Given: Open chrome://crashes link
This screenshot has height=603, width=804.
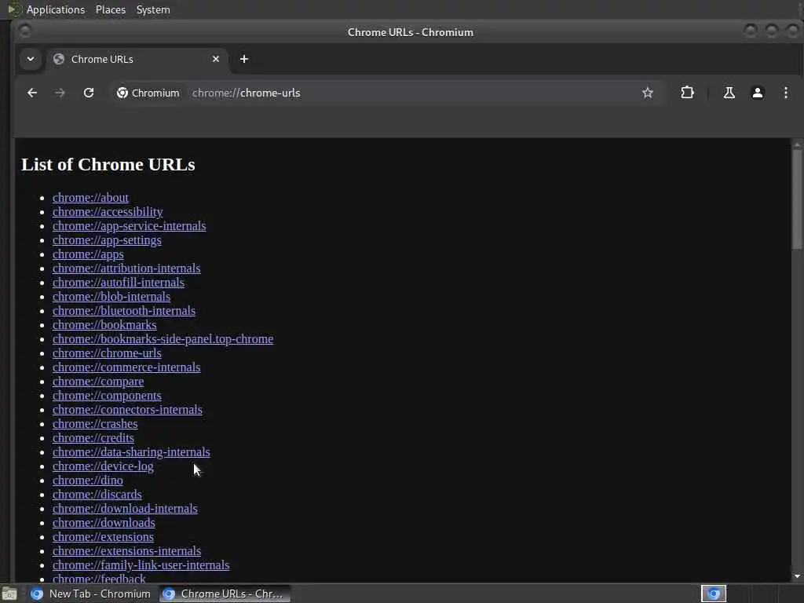Looking at the screenshot, I should click(x=95, y=424).
